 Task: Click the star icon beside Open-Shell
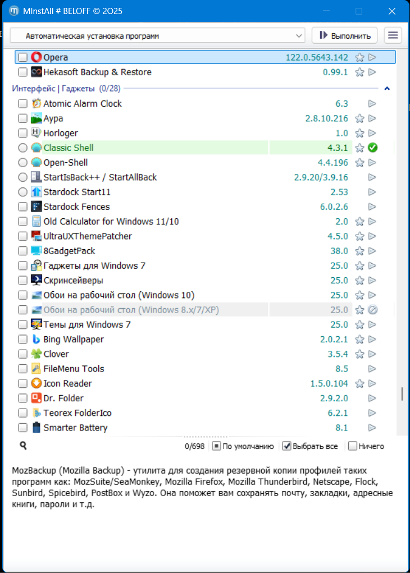pyautogui.click(x=360, y=163)
